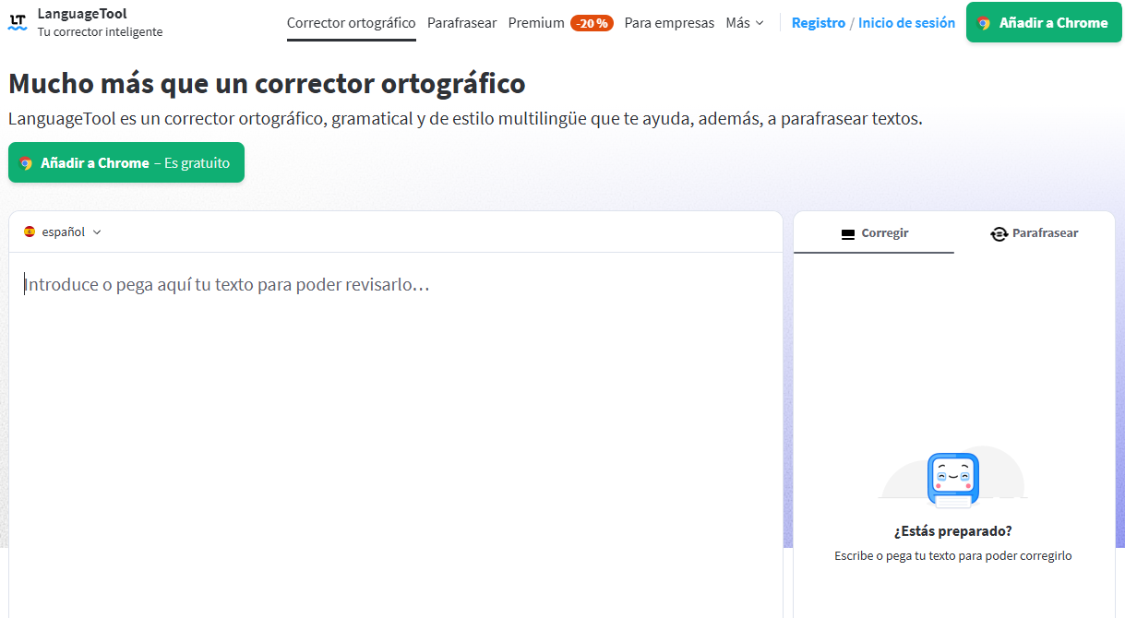Screen dimensions: 1125x618
Task: Click the Tu corrector inteligente tagline
Action: (100, 32)
